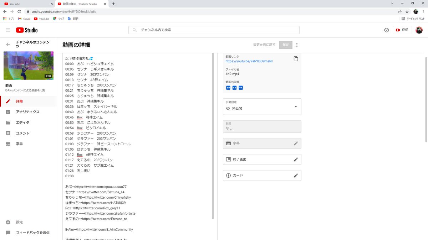Edit カード with the pencil icon
428x240 pixels.
click(295, 175)
